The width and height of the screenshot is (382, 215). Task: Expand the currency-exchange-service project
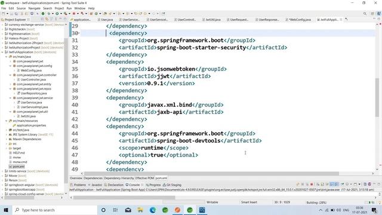click(x=2, y=24)
